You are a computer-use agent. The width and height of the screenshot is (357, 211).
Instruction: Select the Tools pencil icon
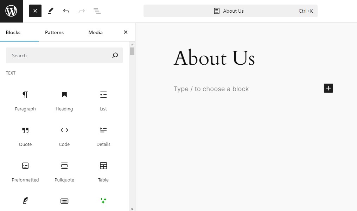pos(51,11)
